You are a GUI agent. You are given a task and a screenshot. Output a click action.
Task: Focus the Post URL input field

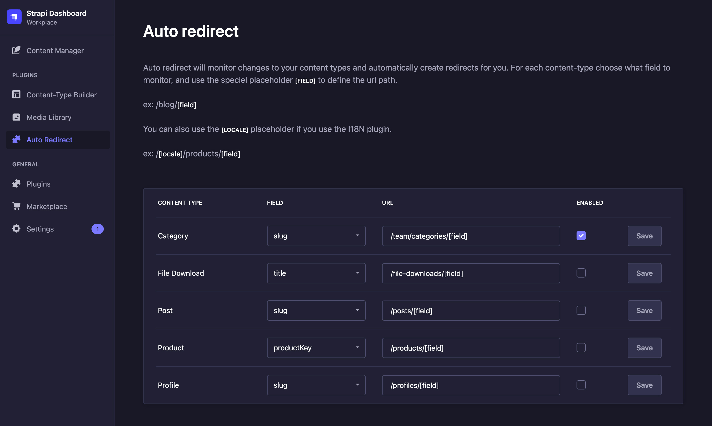pyautogui.click(x=470, y=310)
